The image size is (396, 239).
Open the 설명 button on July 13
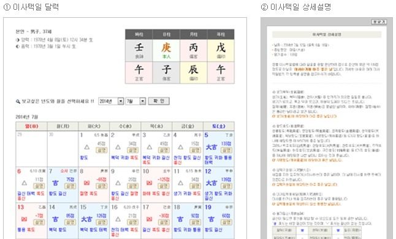point(39,222)
